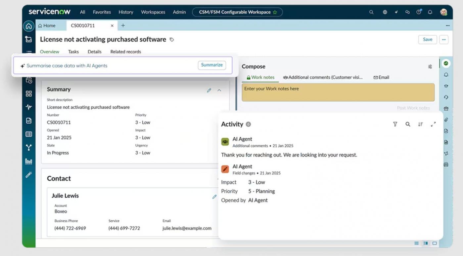Open the All menu
The height and width of the screenshot is (256, 463).
tap(82, 12)
